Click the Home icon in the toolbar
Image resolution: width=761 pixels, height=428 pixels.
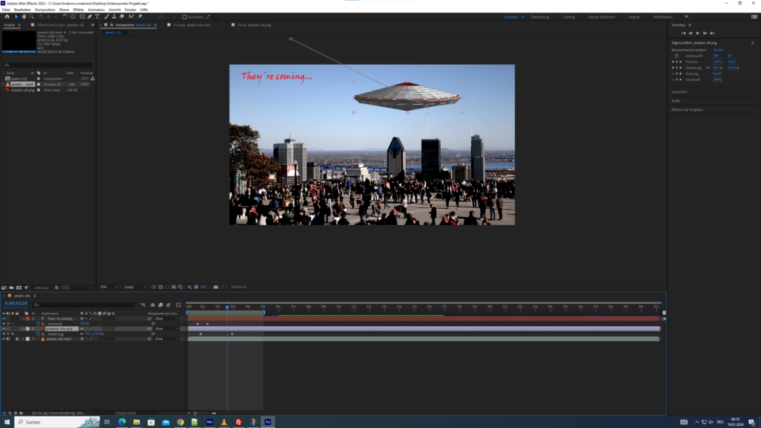[7, 16]
